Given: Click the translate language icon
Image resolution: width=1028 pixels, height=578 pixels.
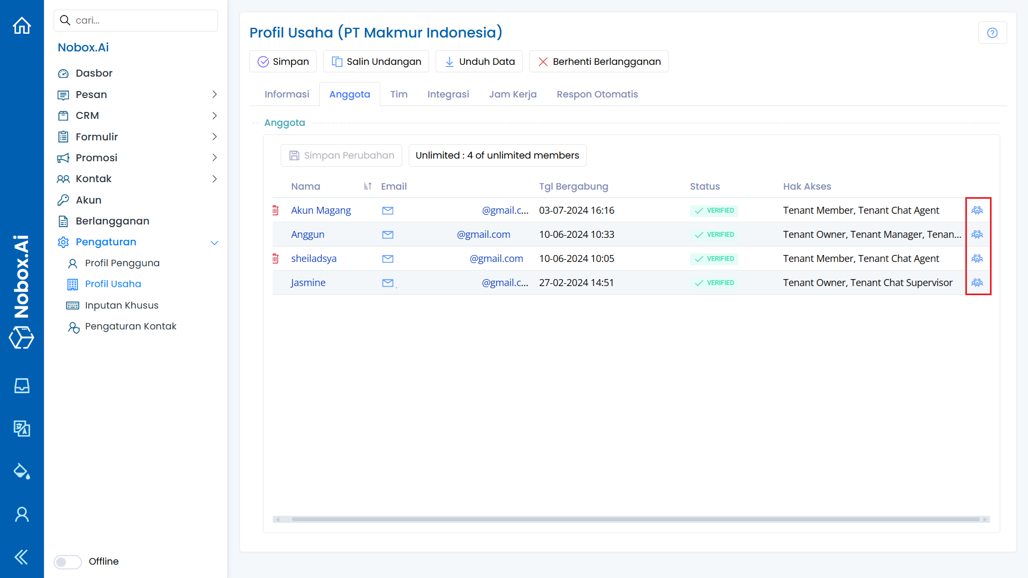Looking at the screenshot, I should 22,429.
